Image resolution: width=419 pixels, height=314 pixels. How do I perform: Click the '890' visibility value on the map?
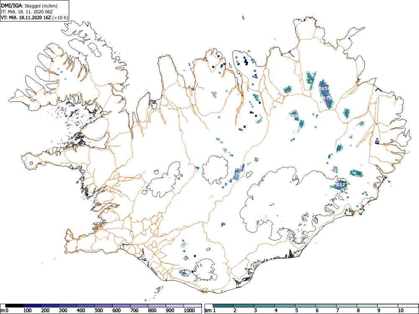(295, 116)
